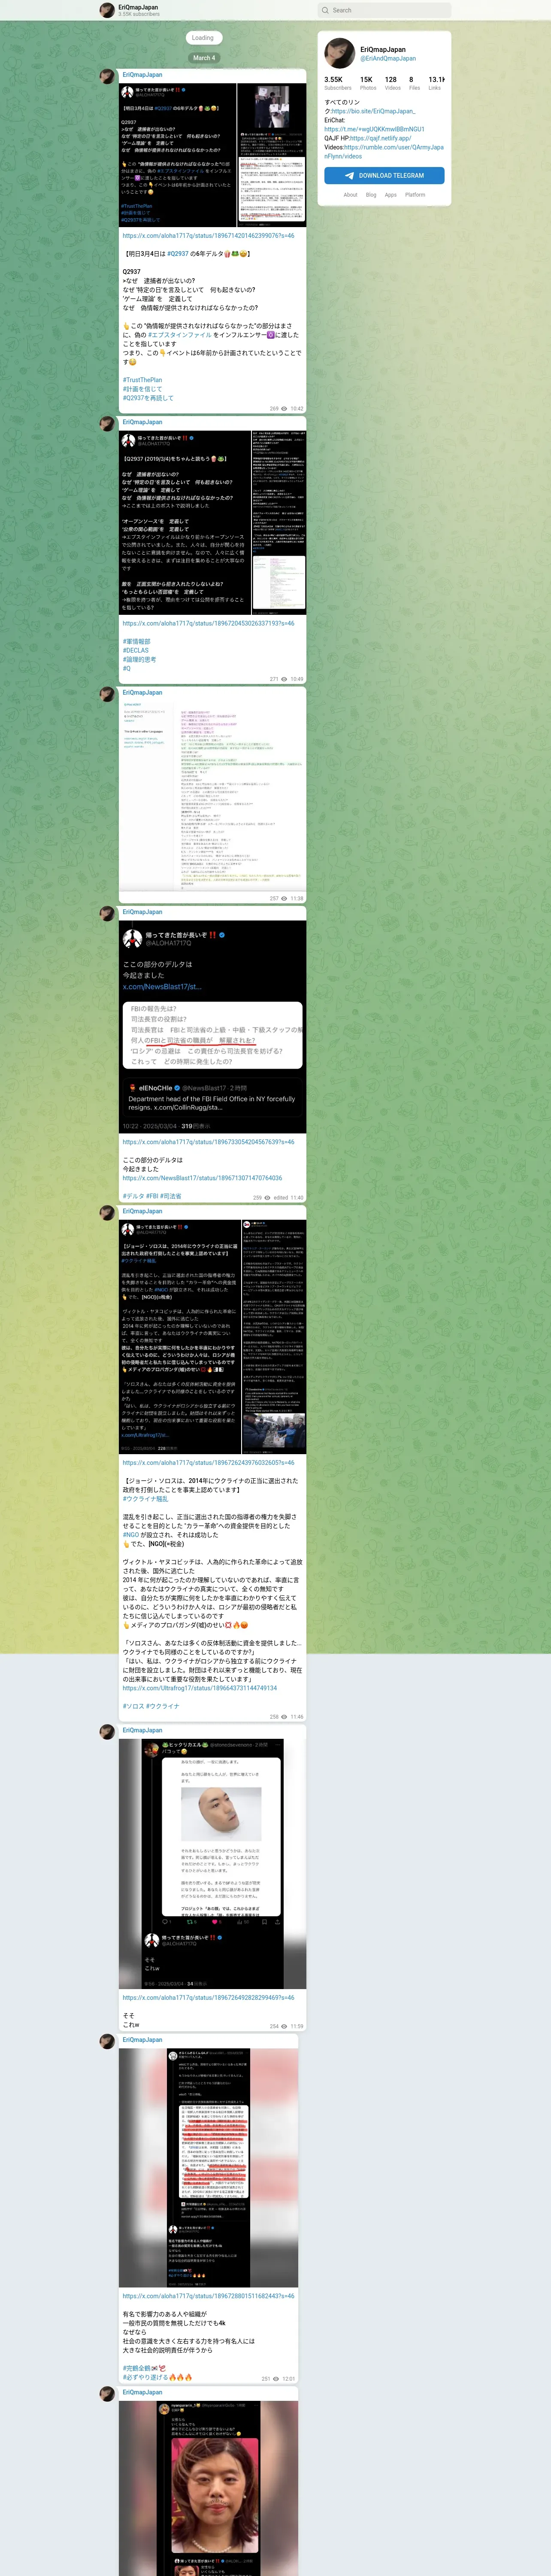Click the #ウクライナ極乱 hashtag below Soros post

click(x=146, y=1499)
